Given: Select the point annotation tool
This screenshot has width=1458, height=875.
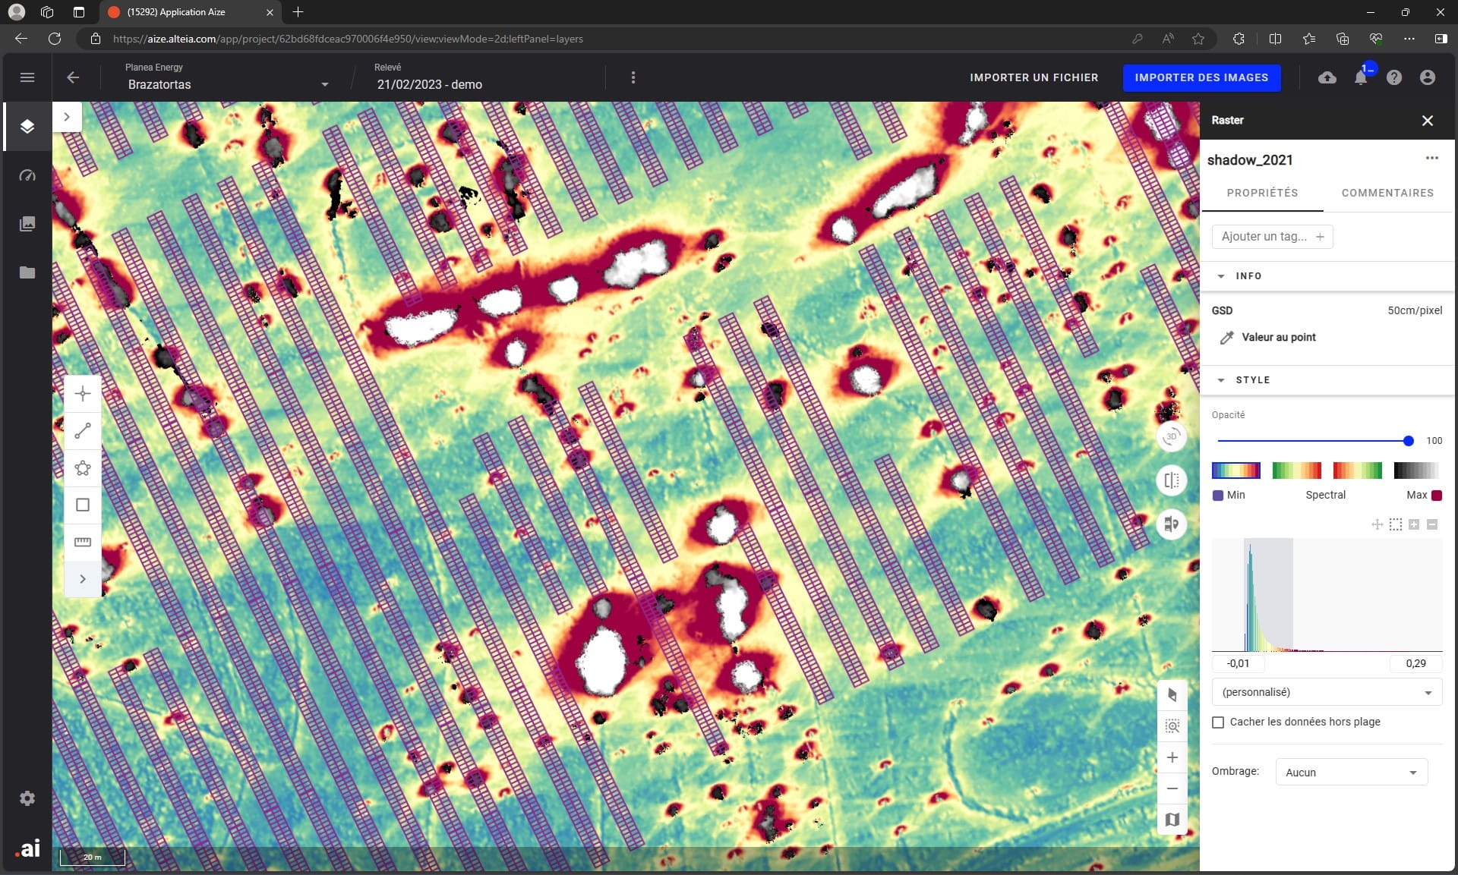Looking at the screenshot, I should [83, 393].
